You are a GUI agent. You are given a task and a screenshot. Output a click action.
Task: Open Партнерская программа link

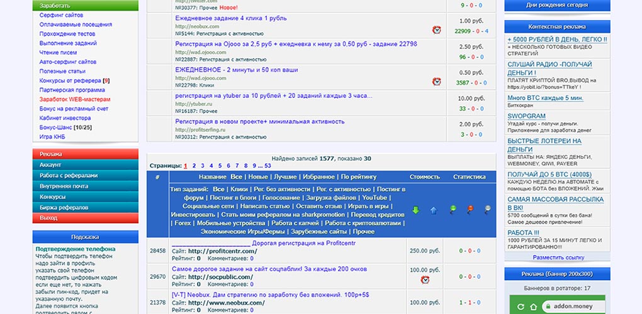72,90
